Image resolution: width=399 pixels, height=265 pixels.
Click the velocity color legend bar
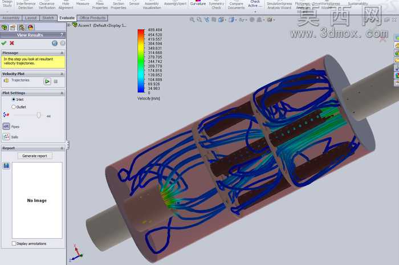click(x=141, y=61)
